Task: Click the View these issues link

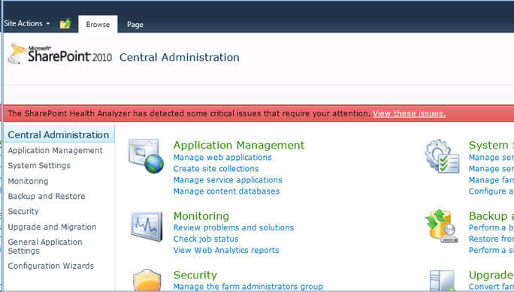Action: point(409,113)
